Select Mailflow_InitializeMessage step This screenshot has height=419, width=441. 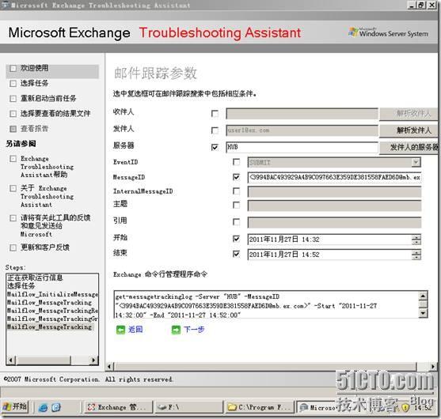52,294
